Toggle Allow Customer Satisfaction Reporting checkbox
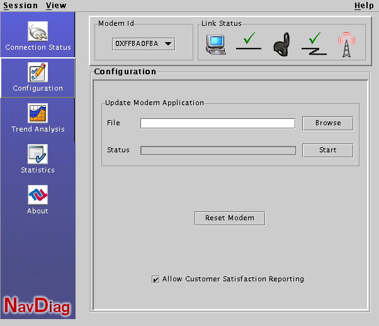 point(156,279)
